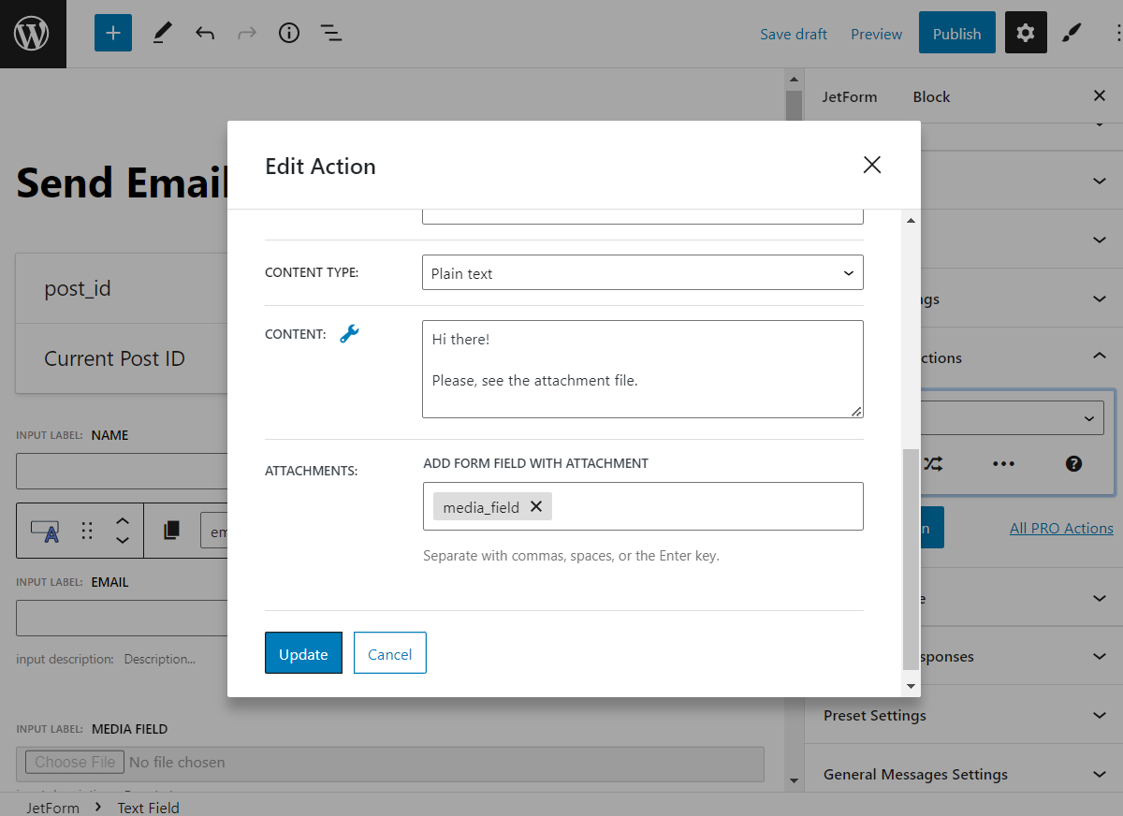1123x816 pixels.
Task: Open the Plain text content type dropdown
Action: tap(643, 272)
